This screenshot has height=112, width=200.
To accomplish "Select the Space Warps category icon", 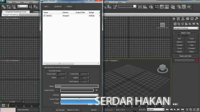I will point(194,24).
